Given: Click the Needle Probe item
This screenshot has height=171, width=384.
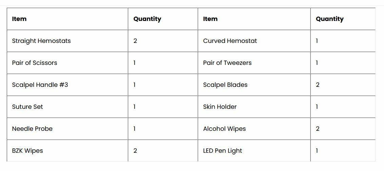Looking at the screenshot, I should pyautogui.click(x=32, y=128).
